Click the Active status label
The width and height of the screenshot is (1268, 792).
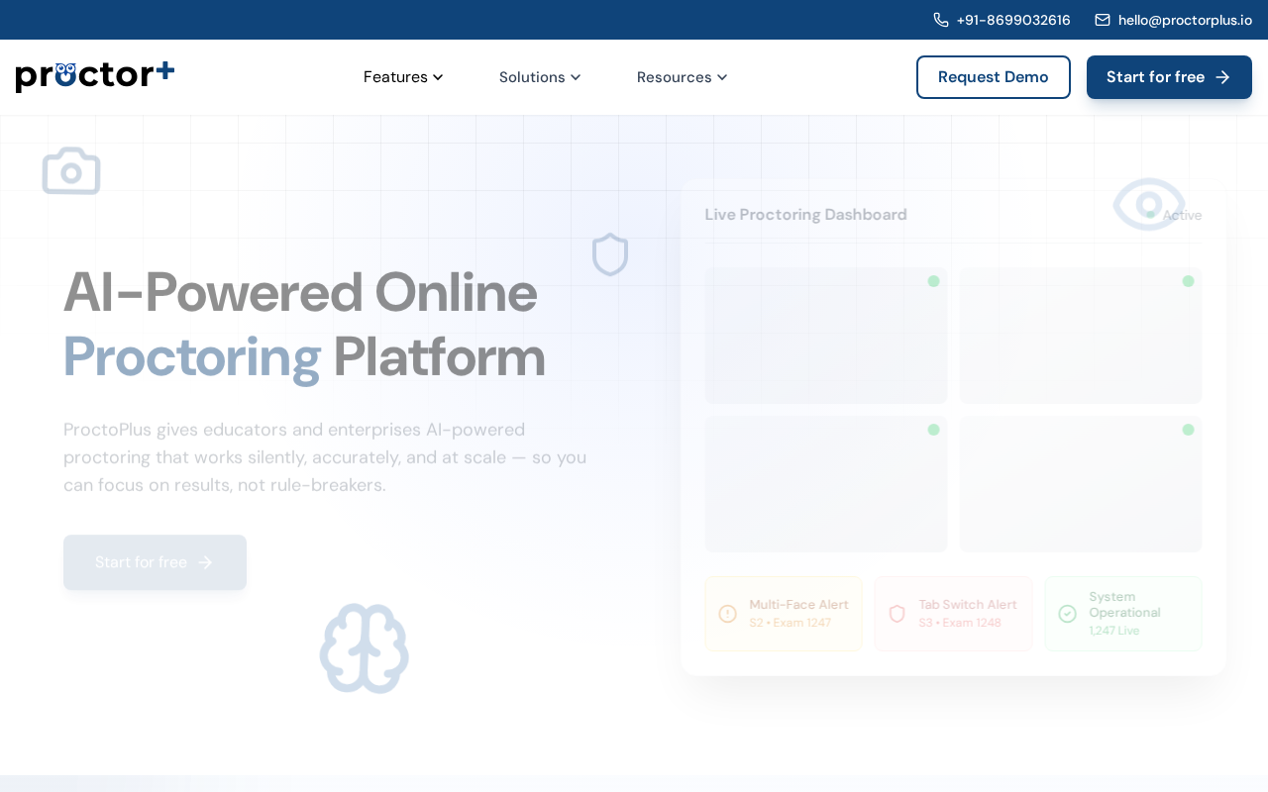click(x=1182, y=215)
